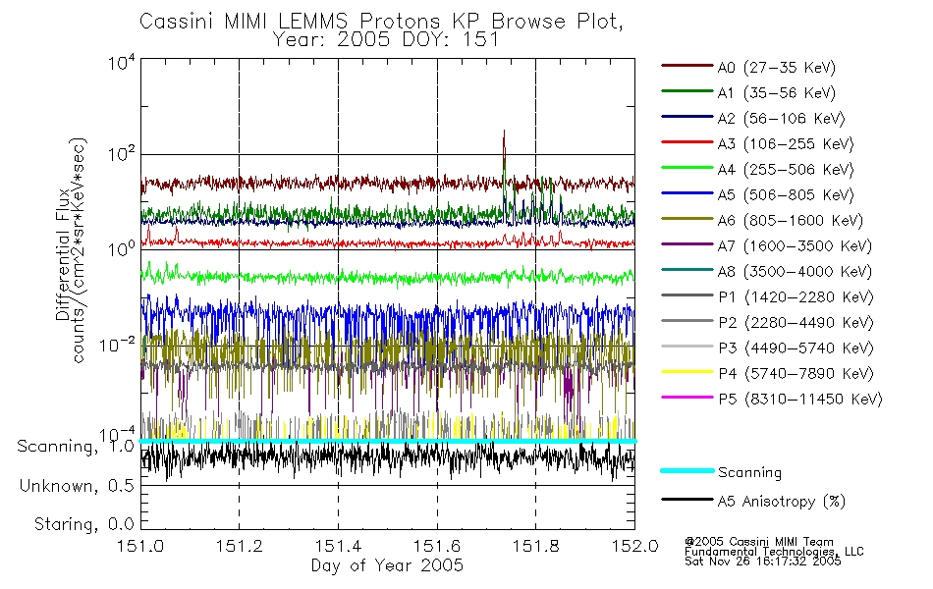This screenshot has height=589, width=933.
Task: Click the 151.4 x-axis tick label
Action: click(x=338, y=546)
